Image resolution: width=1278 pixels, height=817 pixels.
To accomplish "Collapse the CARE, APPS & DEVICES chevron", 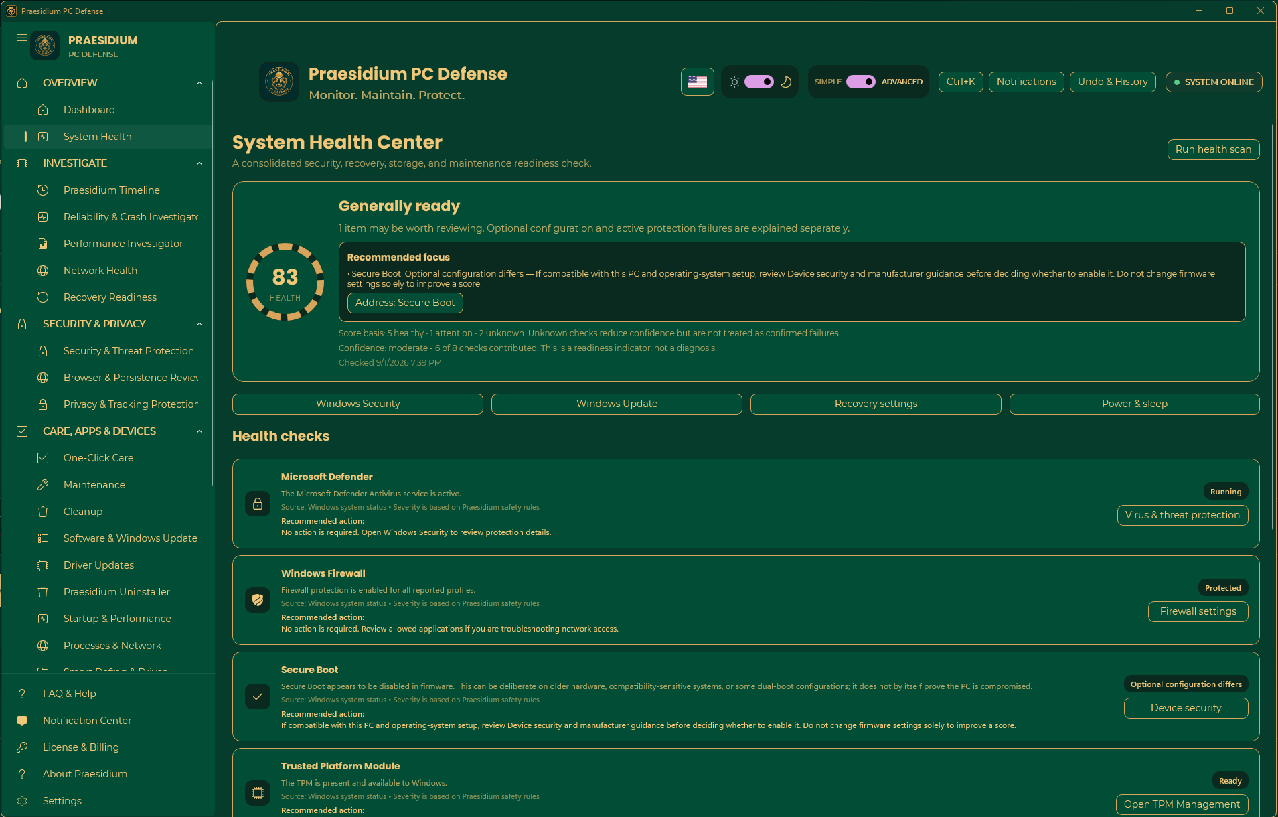I will pos(199,431).
